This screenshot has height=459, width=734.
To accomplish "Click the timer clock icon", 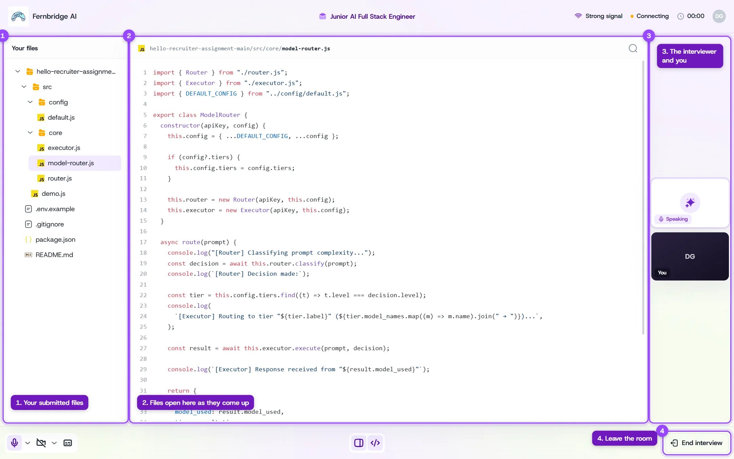I will pos(681,16).
